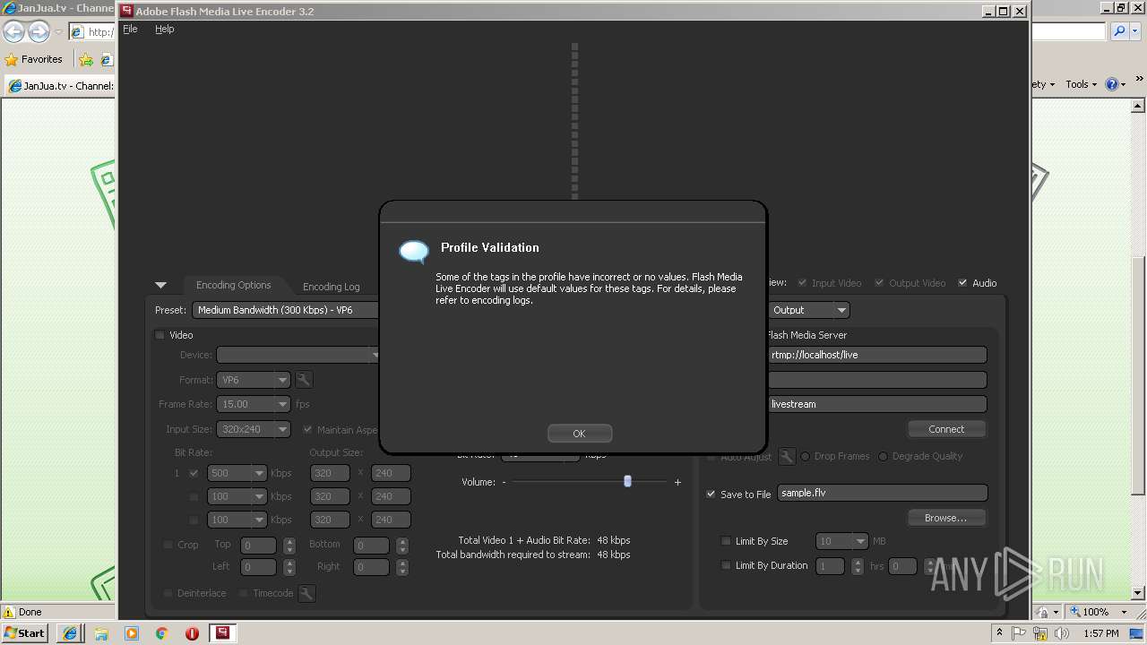Click the JanJua.tv browser tab
1147x645 pixels.
[x=61, y=86]
